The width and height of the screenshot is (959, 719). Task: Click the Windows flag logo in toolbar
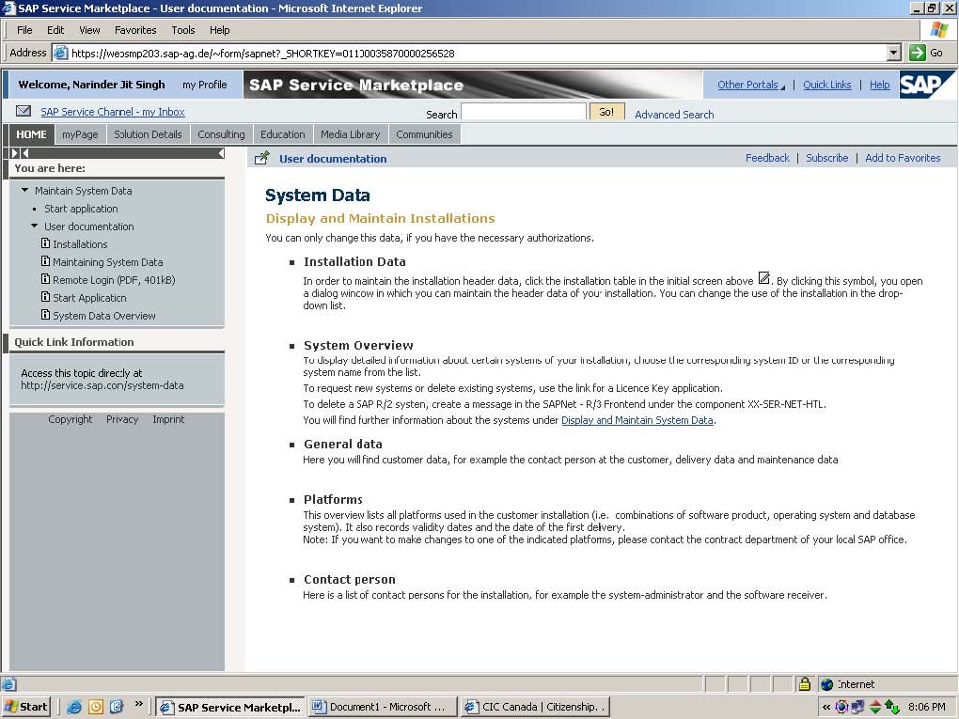(939, 30)
